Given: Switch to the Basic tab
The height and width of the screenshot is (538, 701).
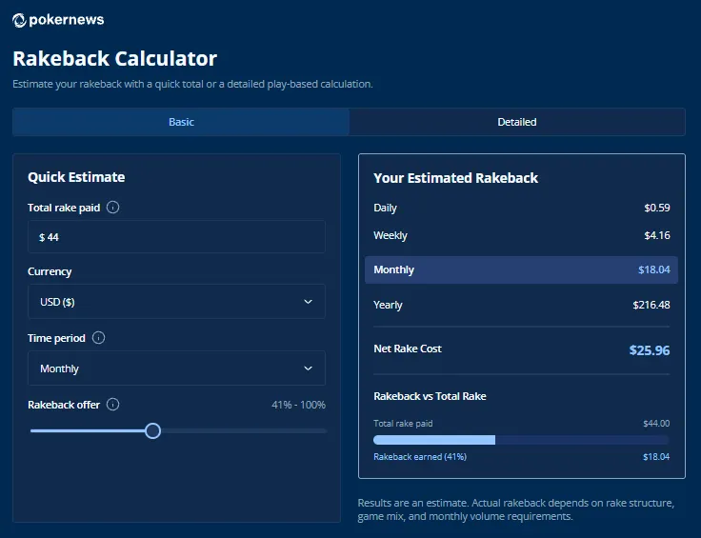Looking at the screenshot, I should click(181, 122).
